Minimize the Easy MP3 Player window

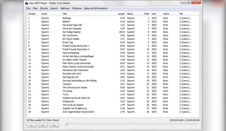(x=183, y=2)
